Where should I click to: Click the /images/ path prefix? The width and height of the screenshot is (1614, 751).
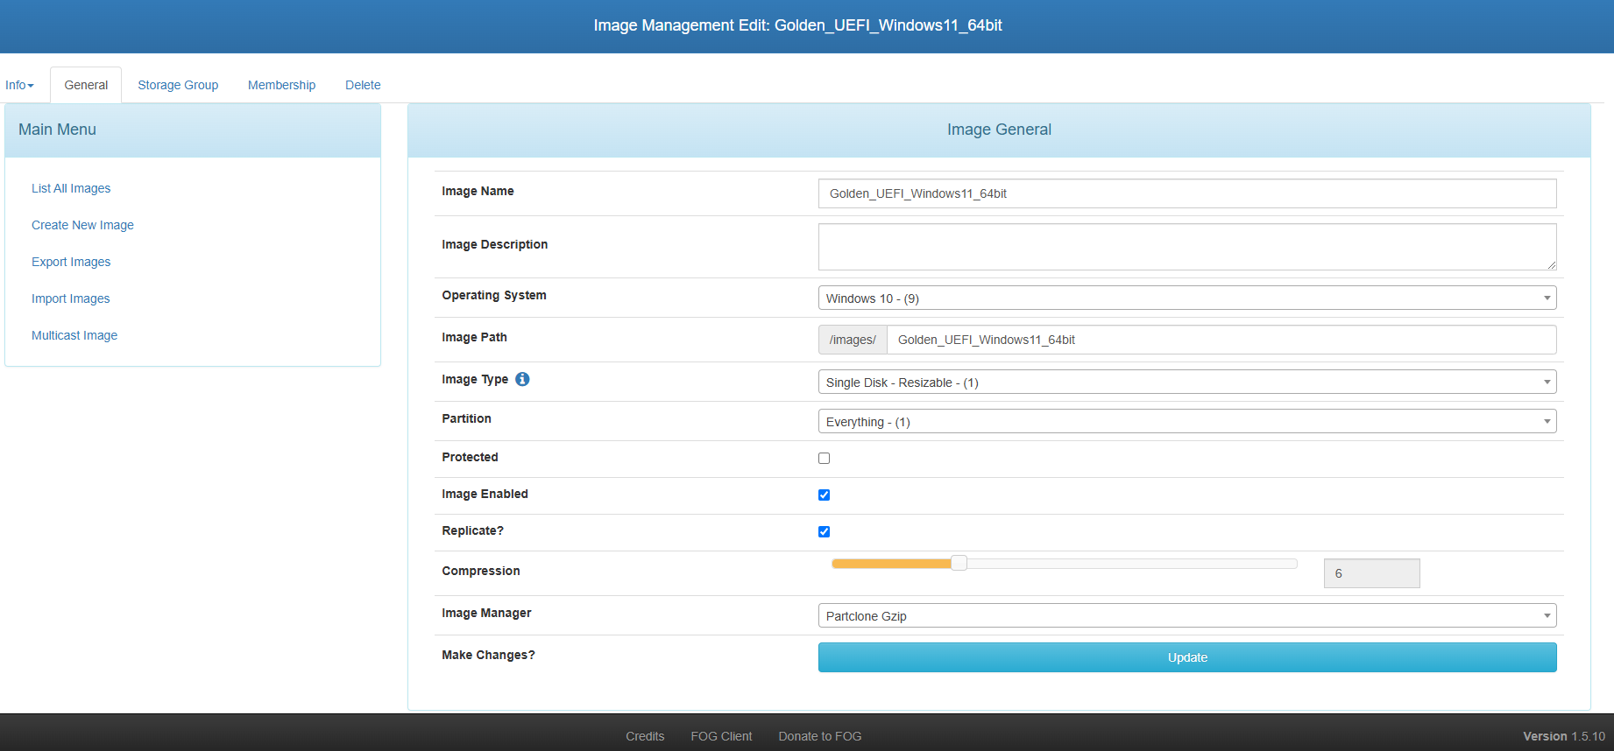[853, 340]
